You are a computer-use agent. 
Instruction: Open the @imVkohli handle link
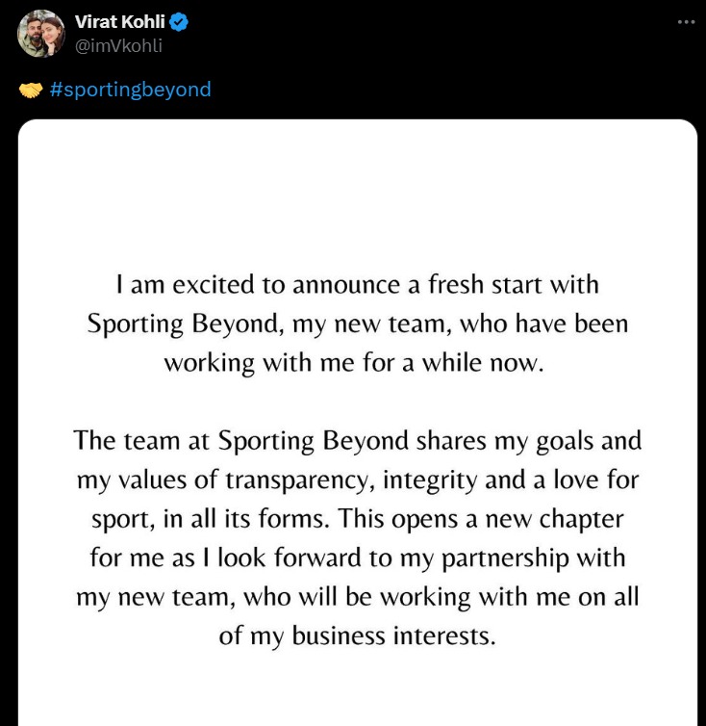point(118,45)
